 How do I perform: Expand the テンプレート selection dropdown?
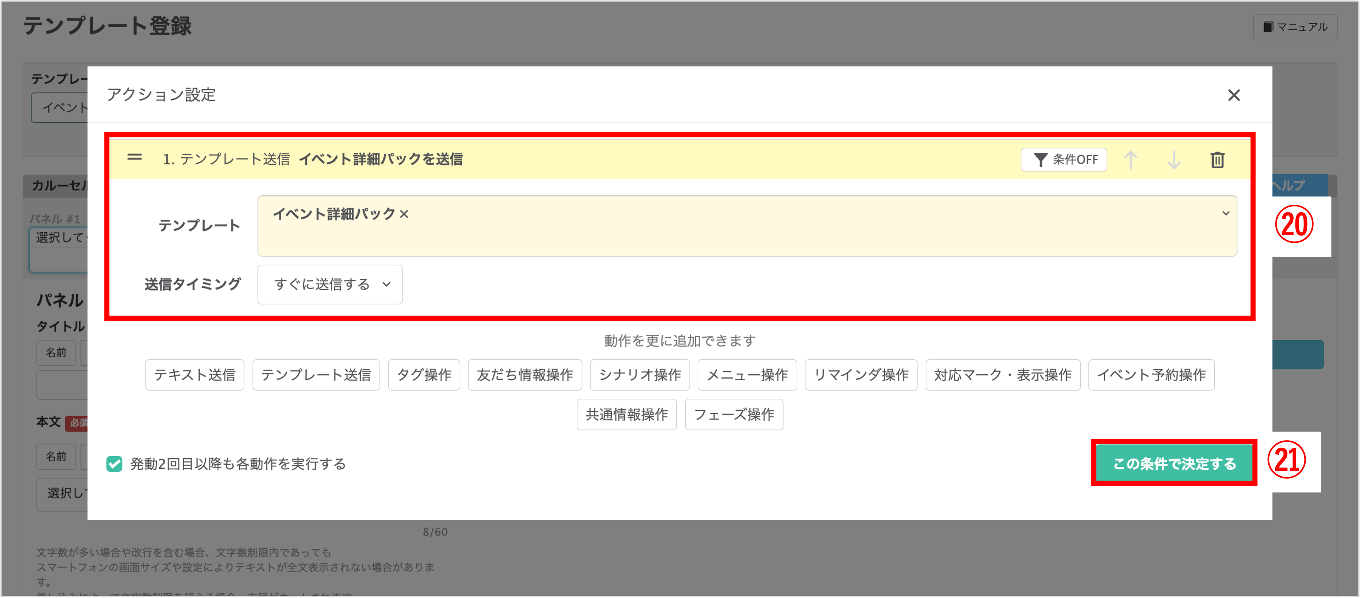click(1225, 213)
